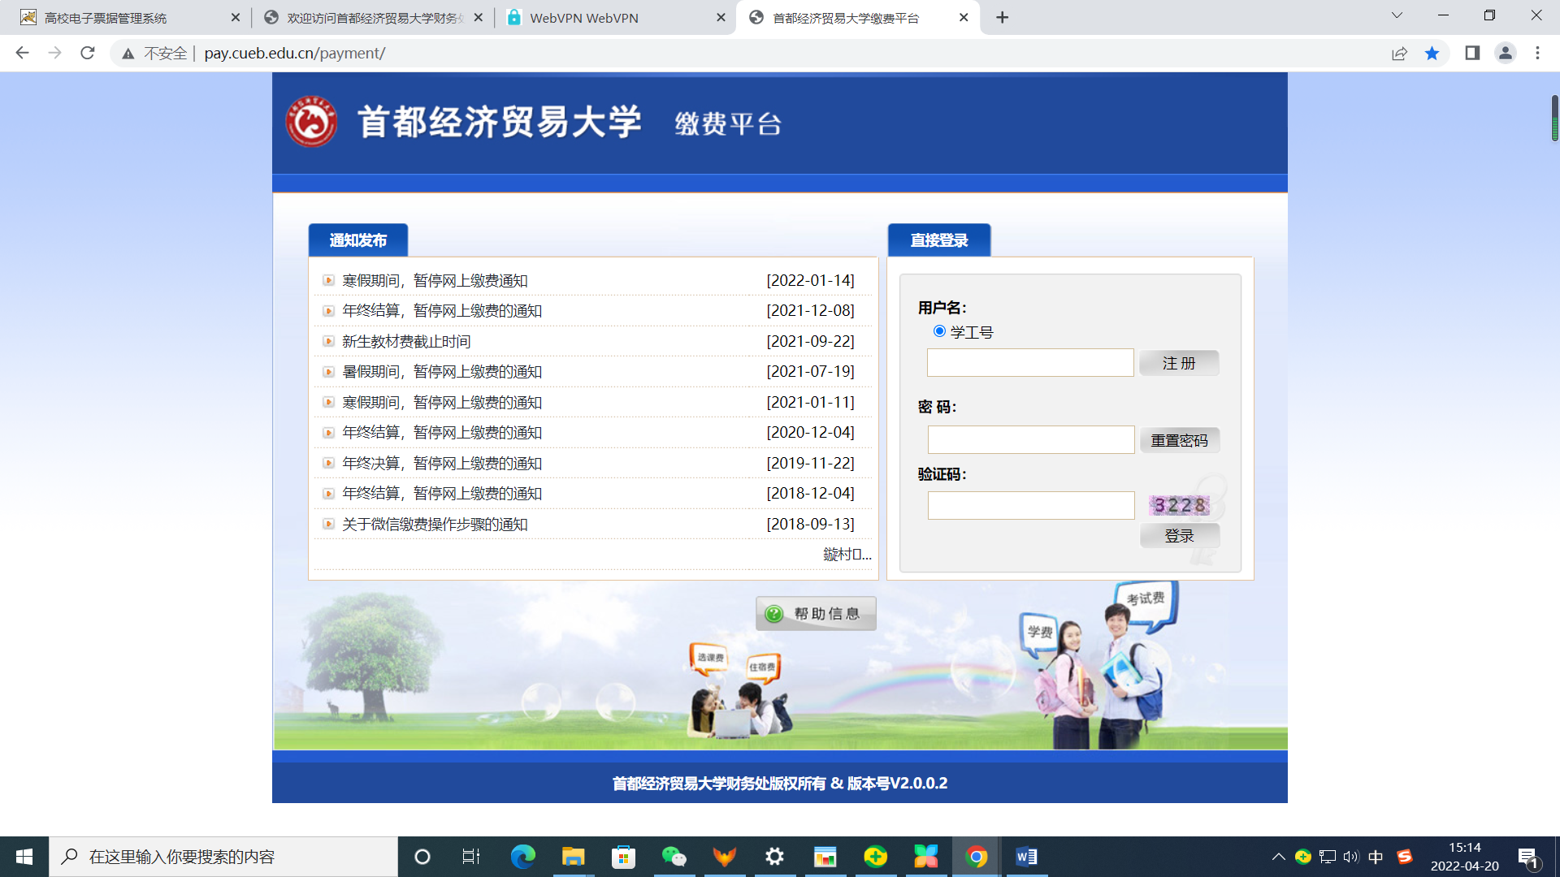Close the 高校电子票据管理系统 tab
This screenshot has width=1560, height=877.
click(236, 18)
